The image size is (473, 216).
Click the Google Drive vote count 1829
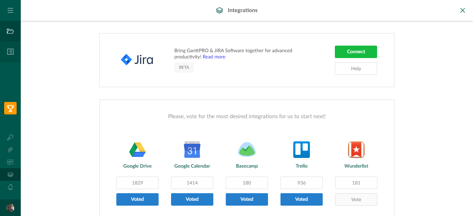pyautogui.click(x=137, y=183)
